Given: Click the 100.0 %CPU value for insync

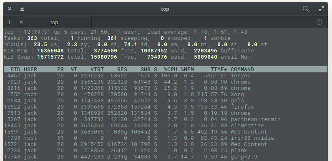Looking at the screenshot, I should point(169,76).
